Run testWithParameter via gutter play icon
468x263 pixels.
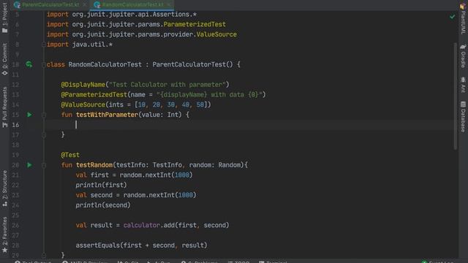(29, 115)
